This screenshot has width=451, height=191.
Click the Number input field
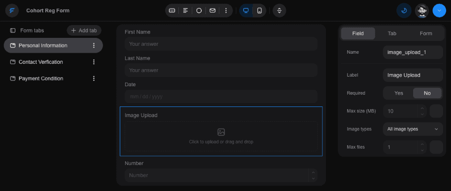point(216,175)
